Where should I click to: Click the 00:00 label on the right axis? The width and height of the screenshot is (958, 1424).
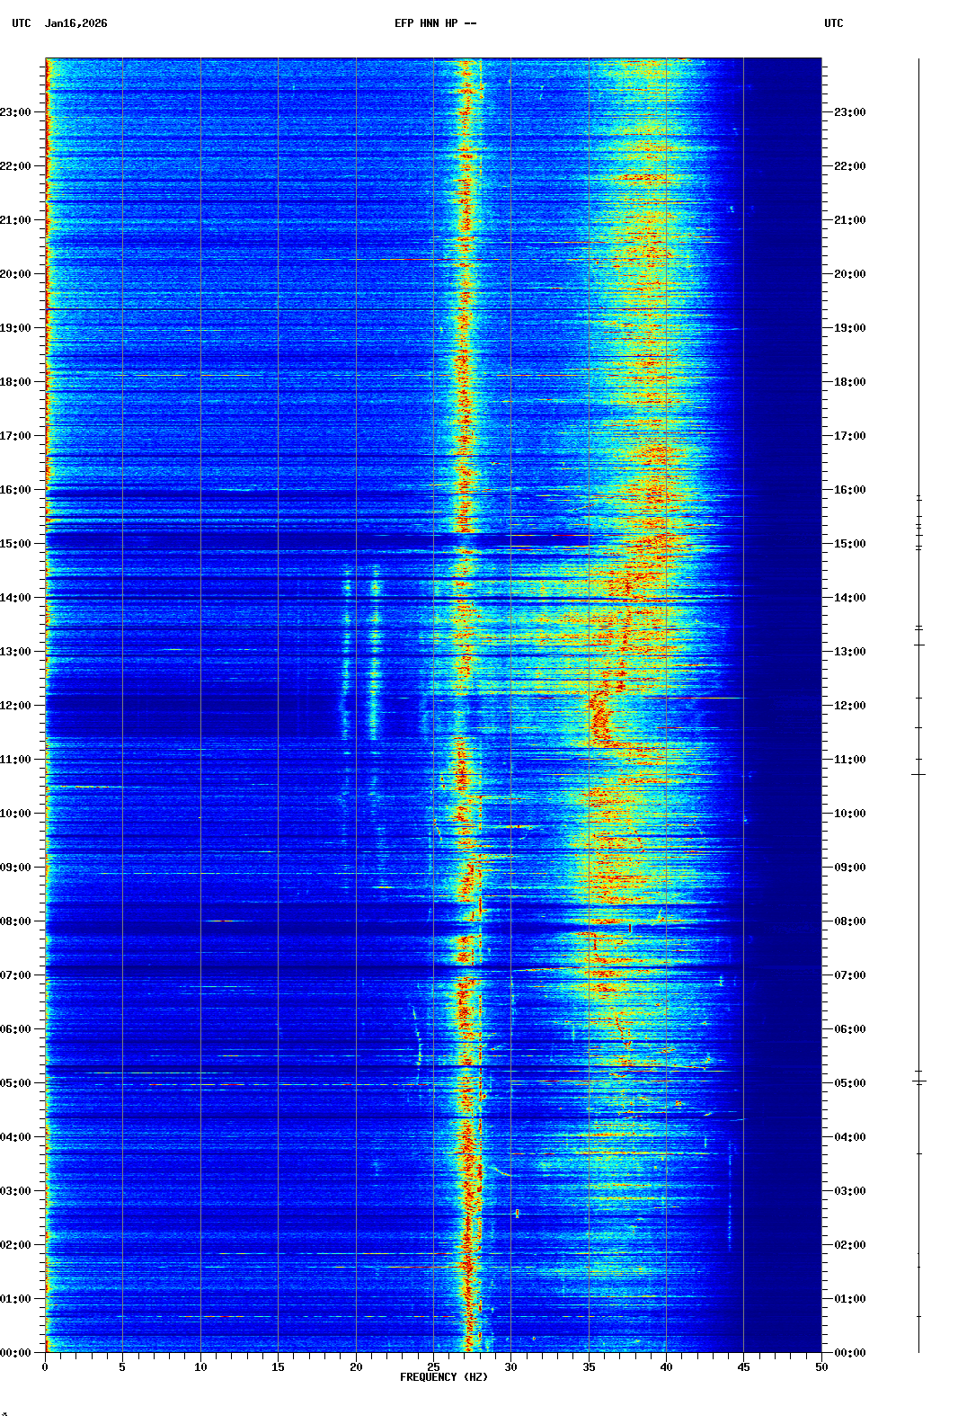click(849, 1353)
